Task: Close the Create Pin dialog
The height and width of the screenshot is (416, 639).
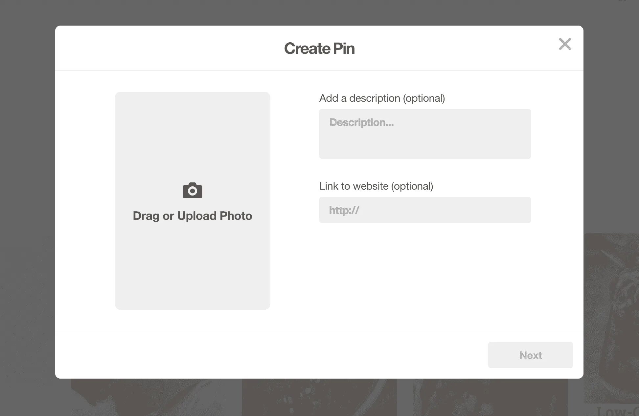Action: (x=565, y=44)
